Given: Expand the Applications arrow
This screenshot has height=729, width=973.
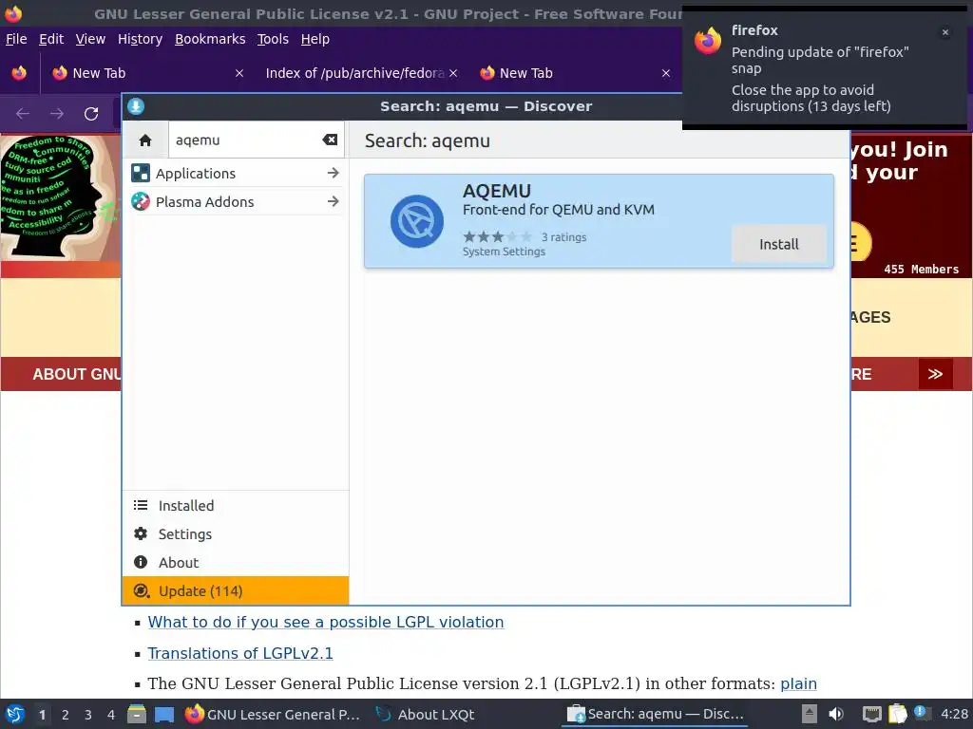Looking at the screenshot, I should click(x=334, y=173).
